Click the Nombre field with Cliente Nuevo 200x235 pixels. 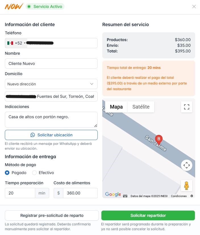[x=51, y=63]
